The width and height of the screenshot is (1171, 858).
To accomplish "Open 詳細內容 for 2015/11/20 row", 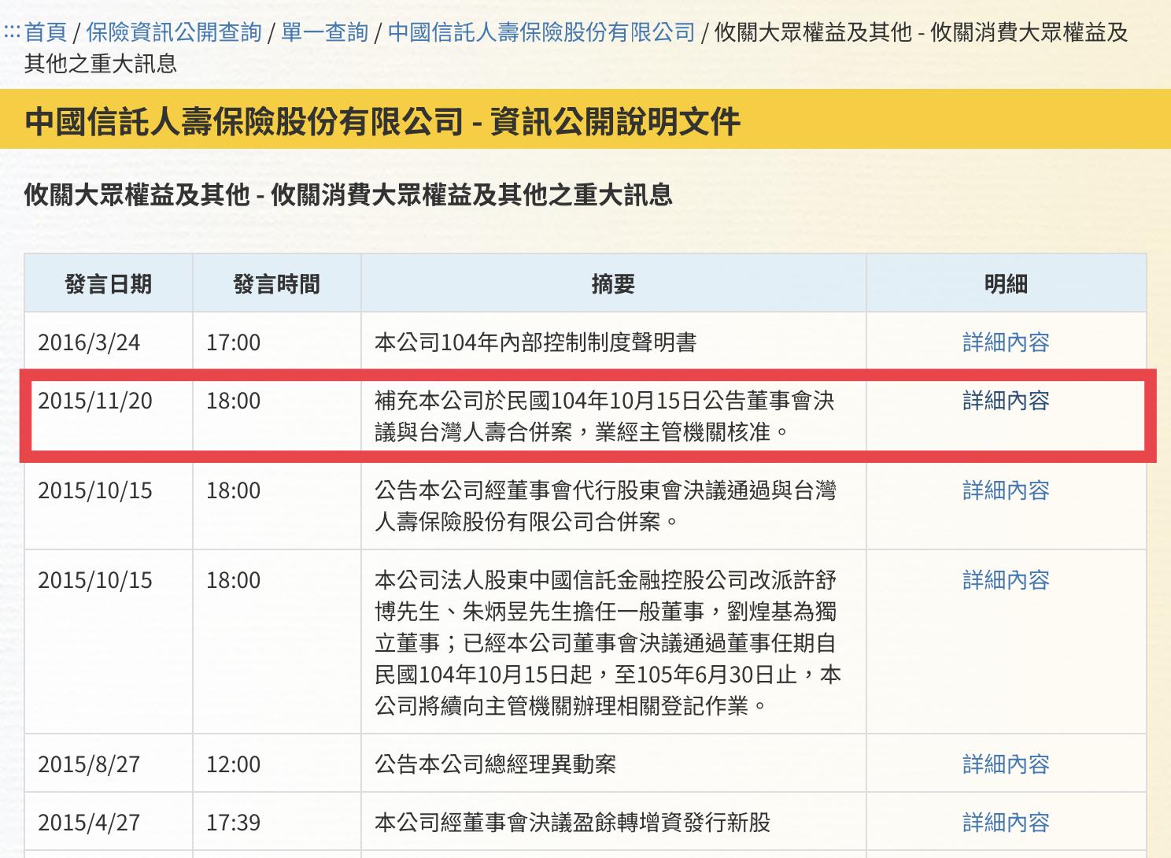I will (1006, 401).
